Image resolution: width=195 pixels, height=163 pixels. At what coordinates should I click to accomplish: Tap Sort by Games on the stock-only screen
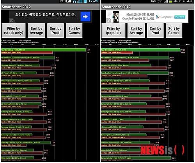click(74, 31)
